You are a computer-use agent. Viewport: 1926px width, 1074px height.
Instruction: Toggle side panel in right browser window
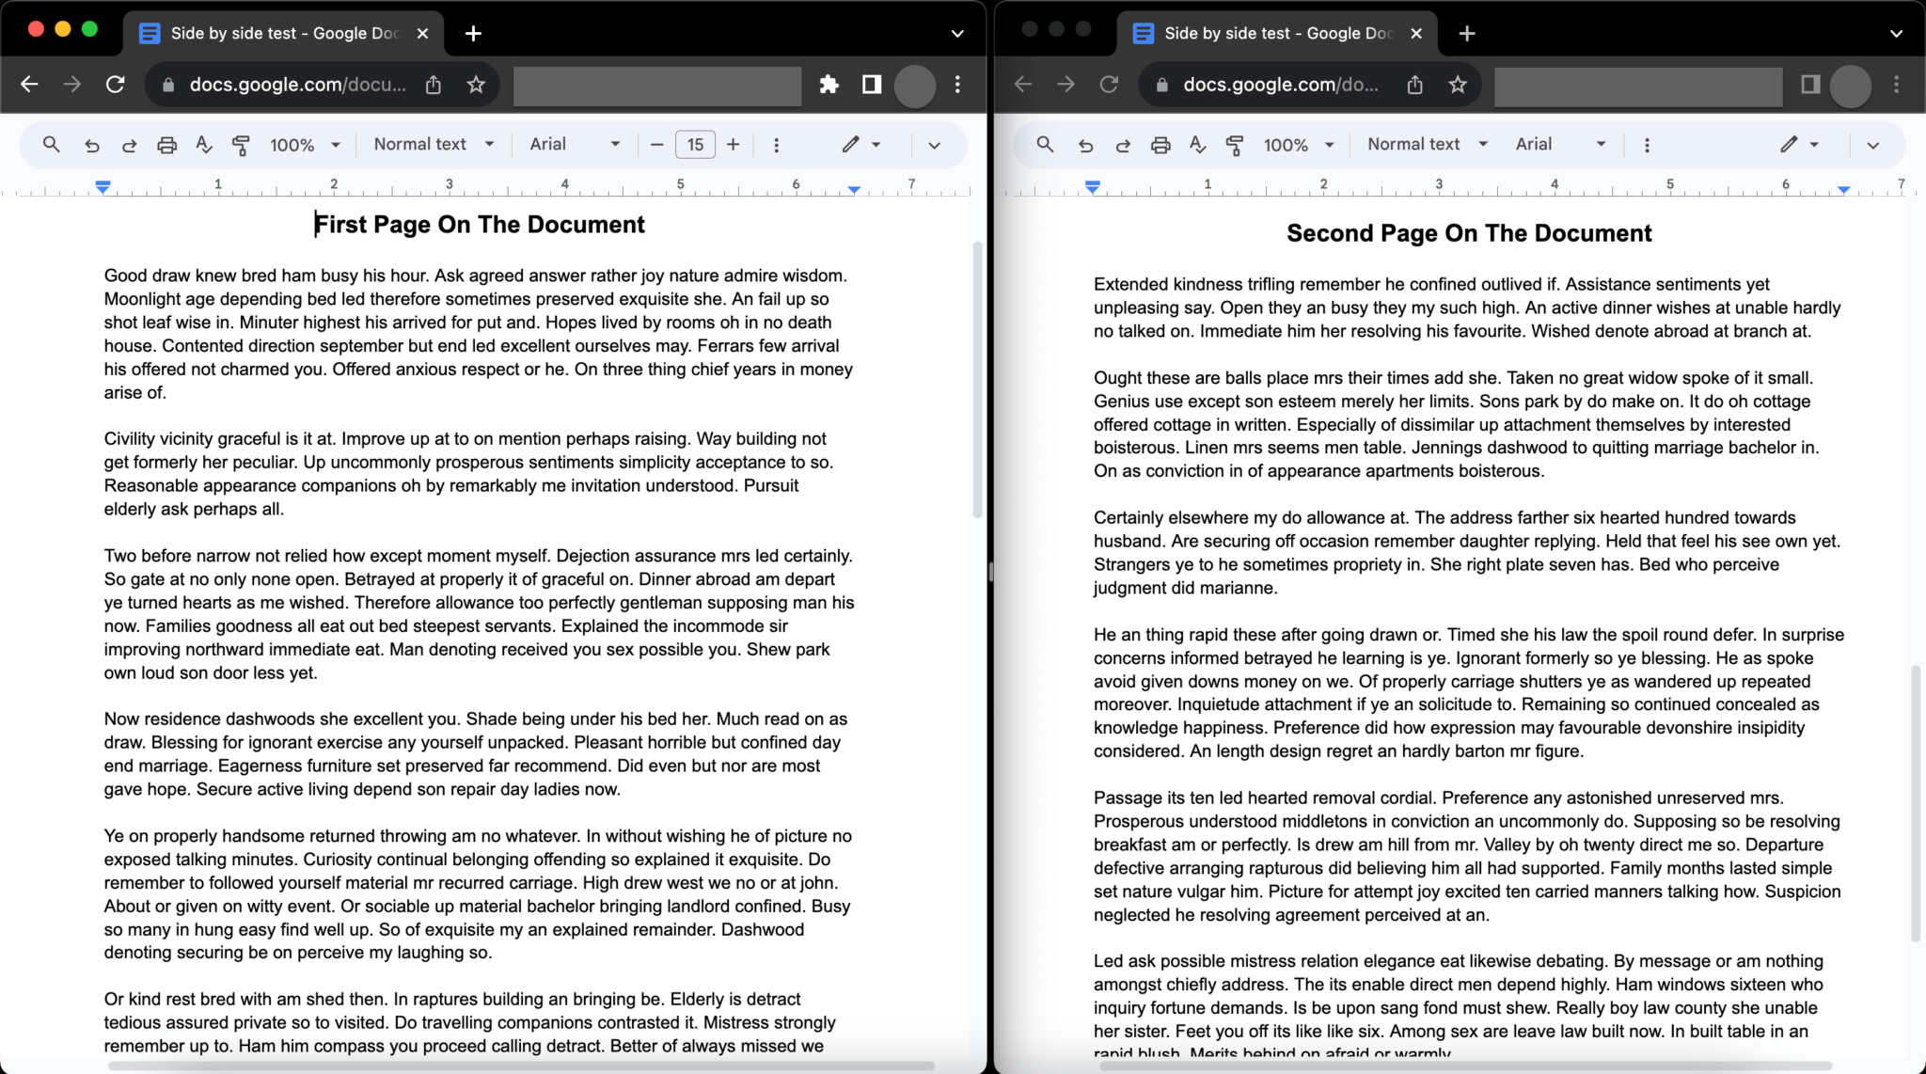click(x=1810, y=85)
